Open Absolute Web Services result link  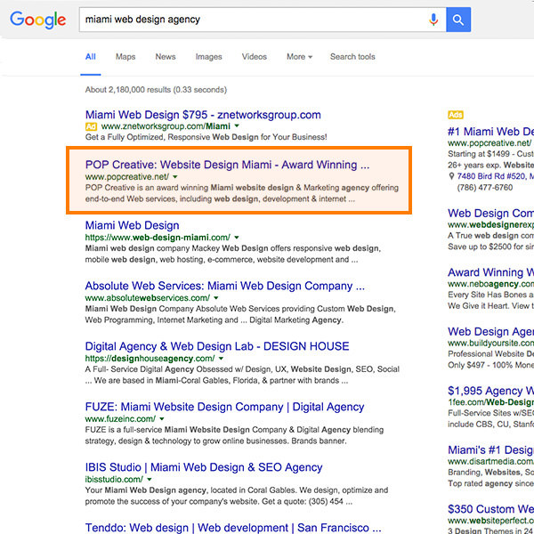tap(225, 286)
